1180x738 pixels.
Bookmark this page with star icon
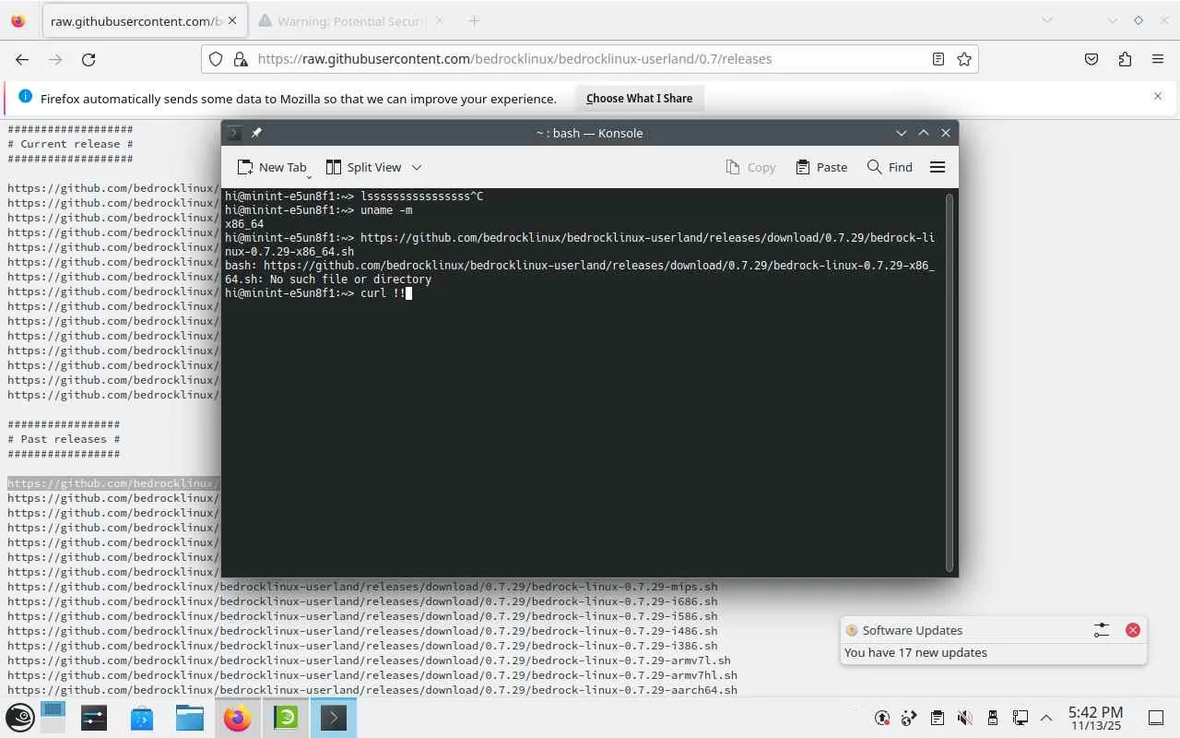click(964, 59)
